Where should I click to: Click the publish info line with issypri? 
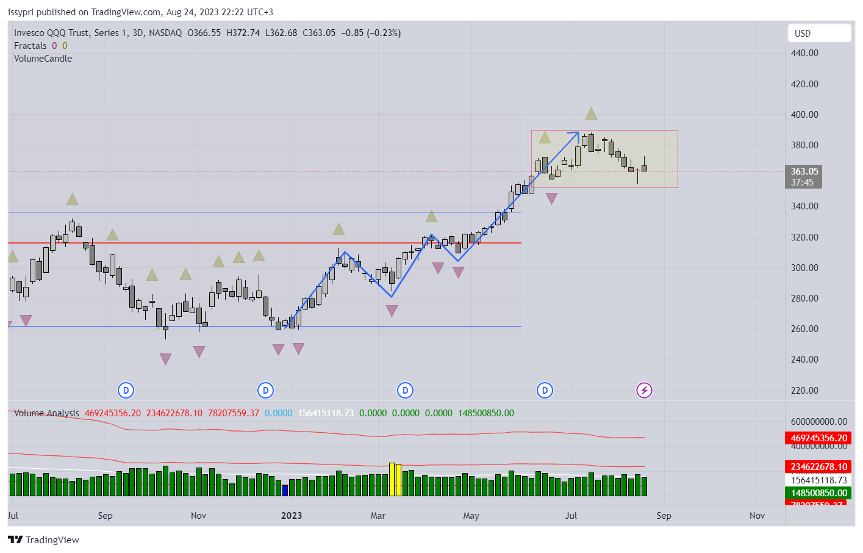pyautogui.click(x=140, y=12)
